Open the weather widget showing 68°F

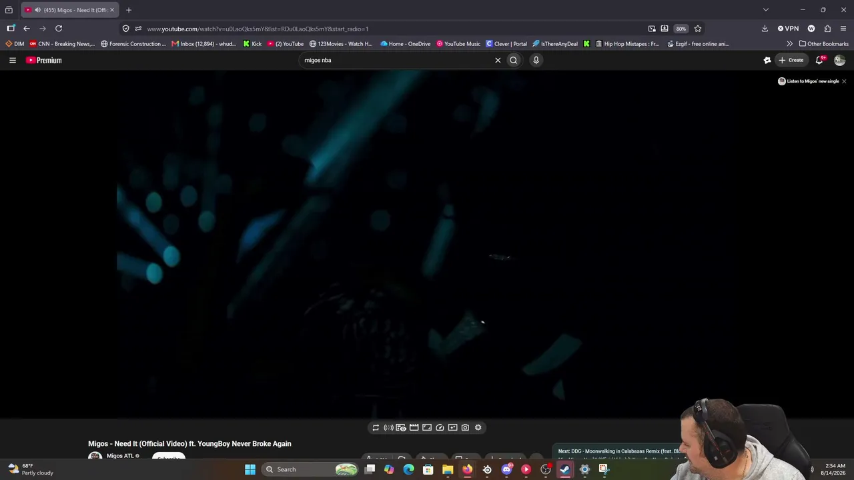[31, 469]
